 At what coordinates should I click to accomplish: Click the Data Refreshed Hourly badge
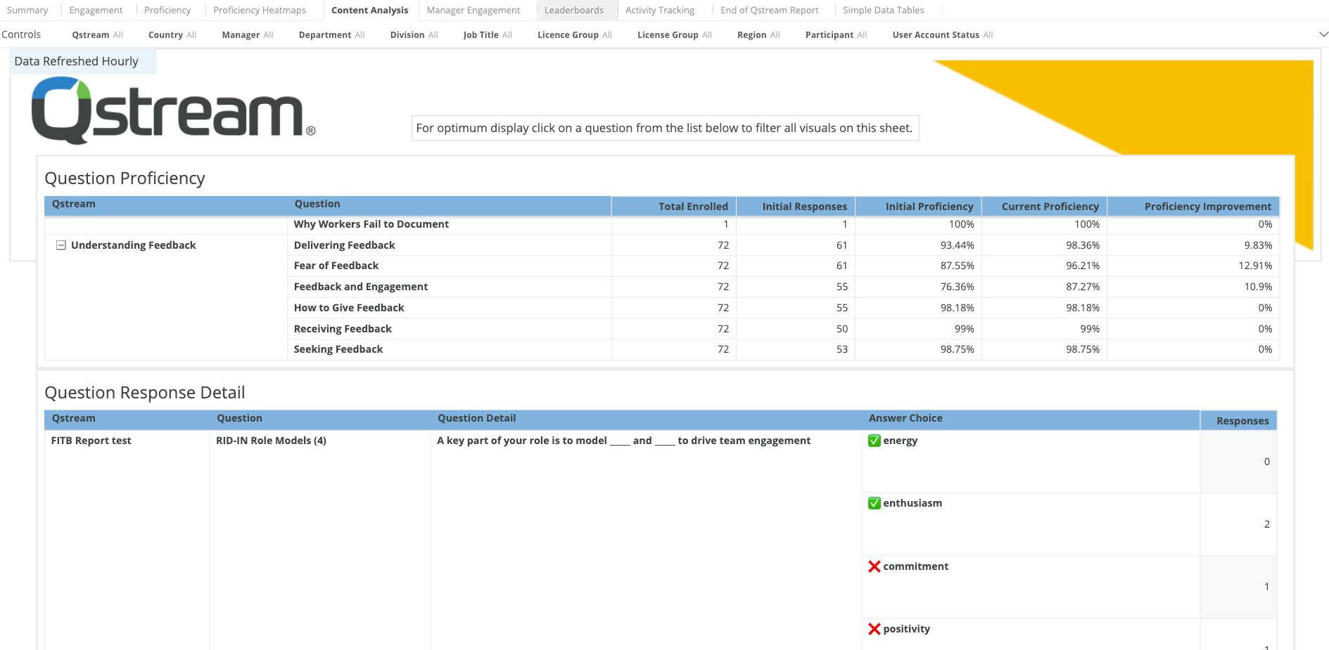pos(76,61)
